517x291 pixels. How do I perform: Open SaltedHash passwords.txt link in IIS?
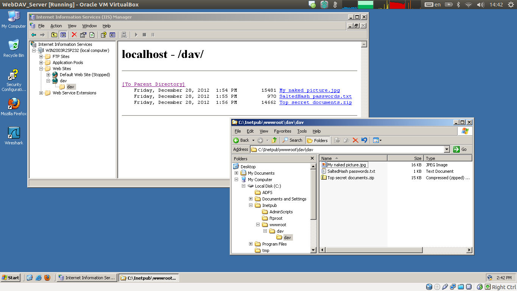pos(316,96)
